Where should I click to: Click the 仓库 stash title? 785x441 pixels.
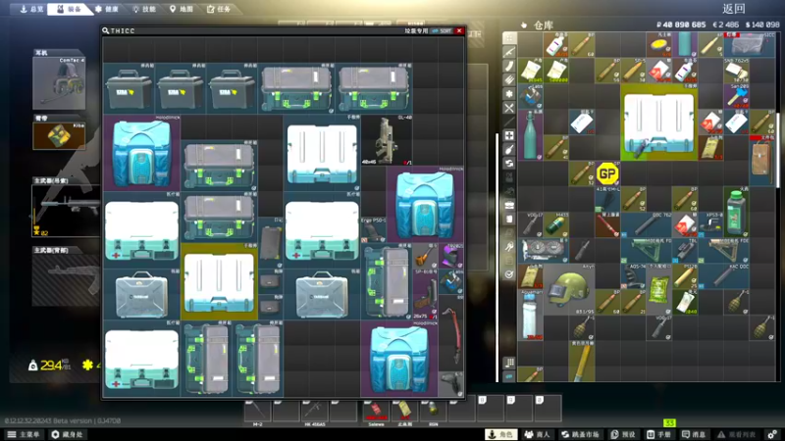tap(543, 25)
